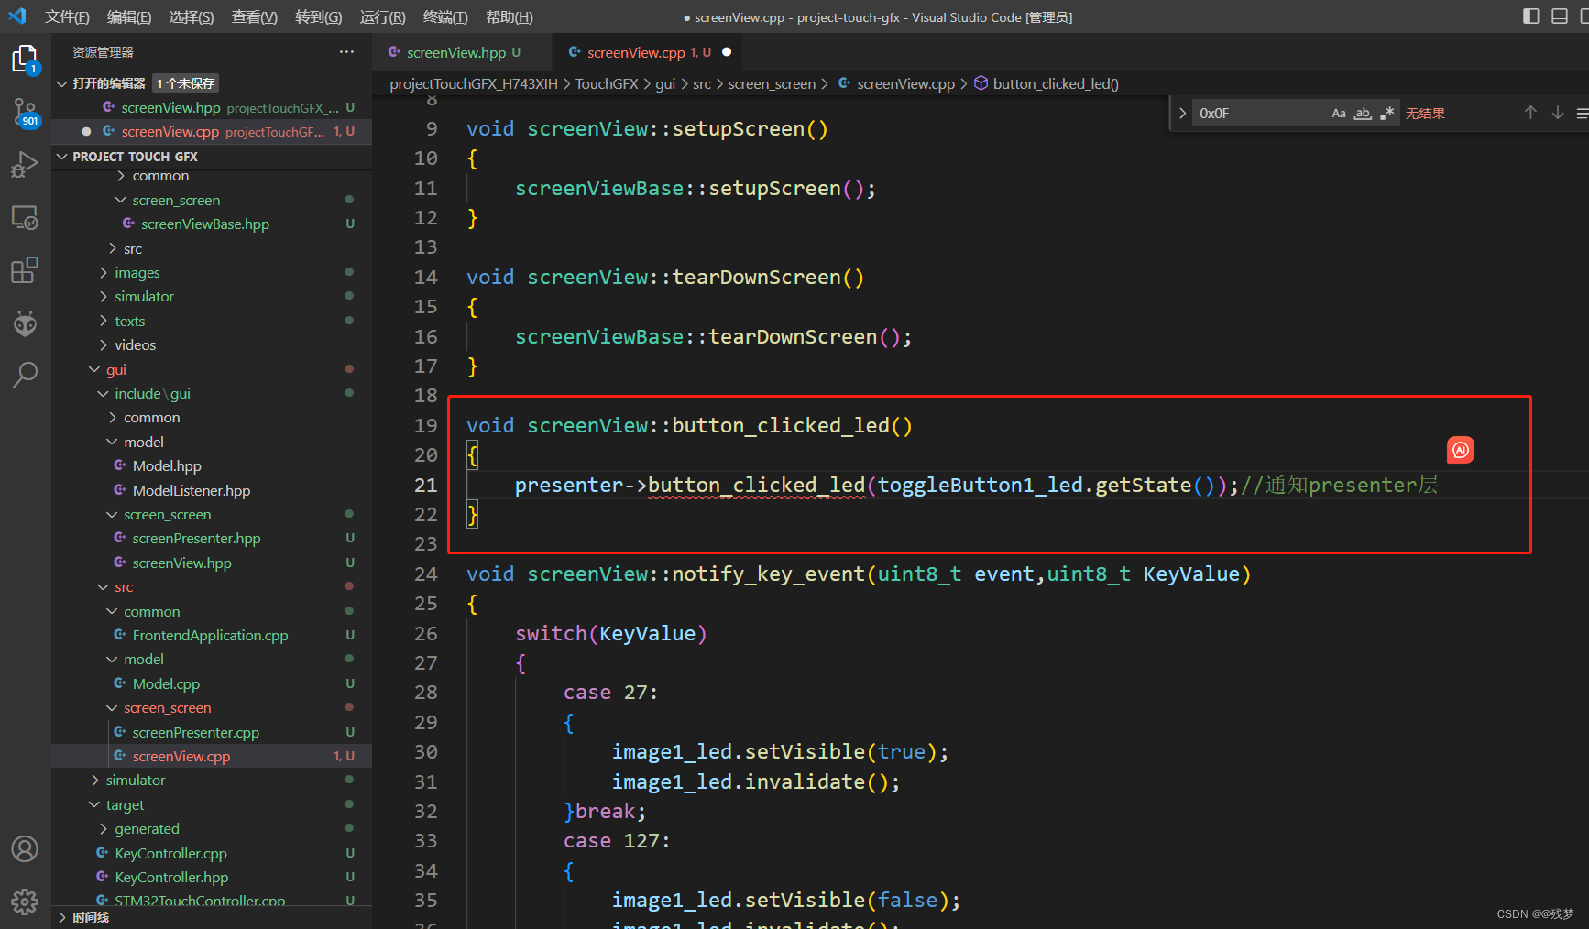Open Model.cpp in file tree
This screenshot has width=1589, height=929.
pyautogui.click(x=166, y=683)
